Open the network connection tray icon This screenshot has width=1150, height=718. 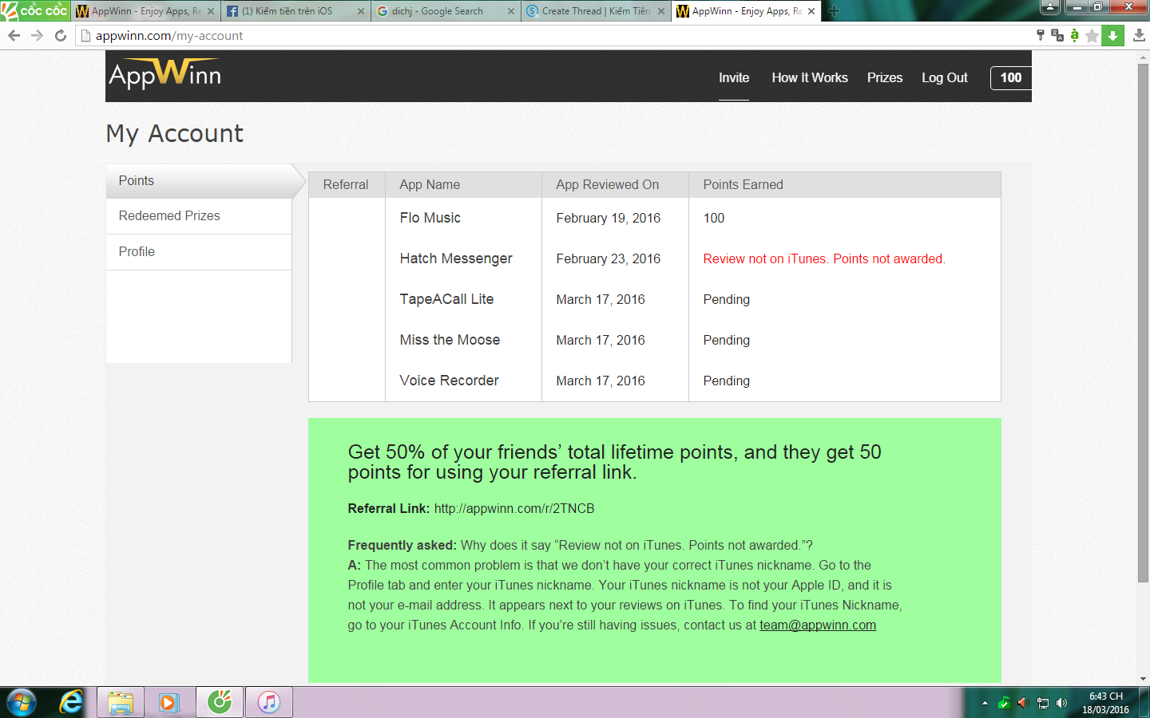1042,703
